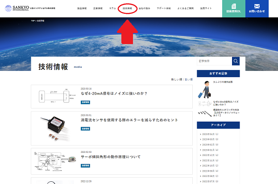Open archive 2022年11月 (4)
278x184 pixels.
[210, 160]
